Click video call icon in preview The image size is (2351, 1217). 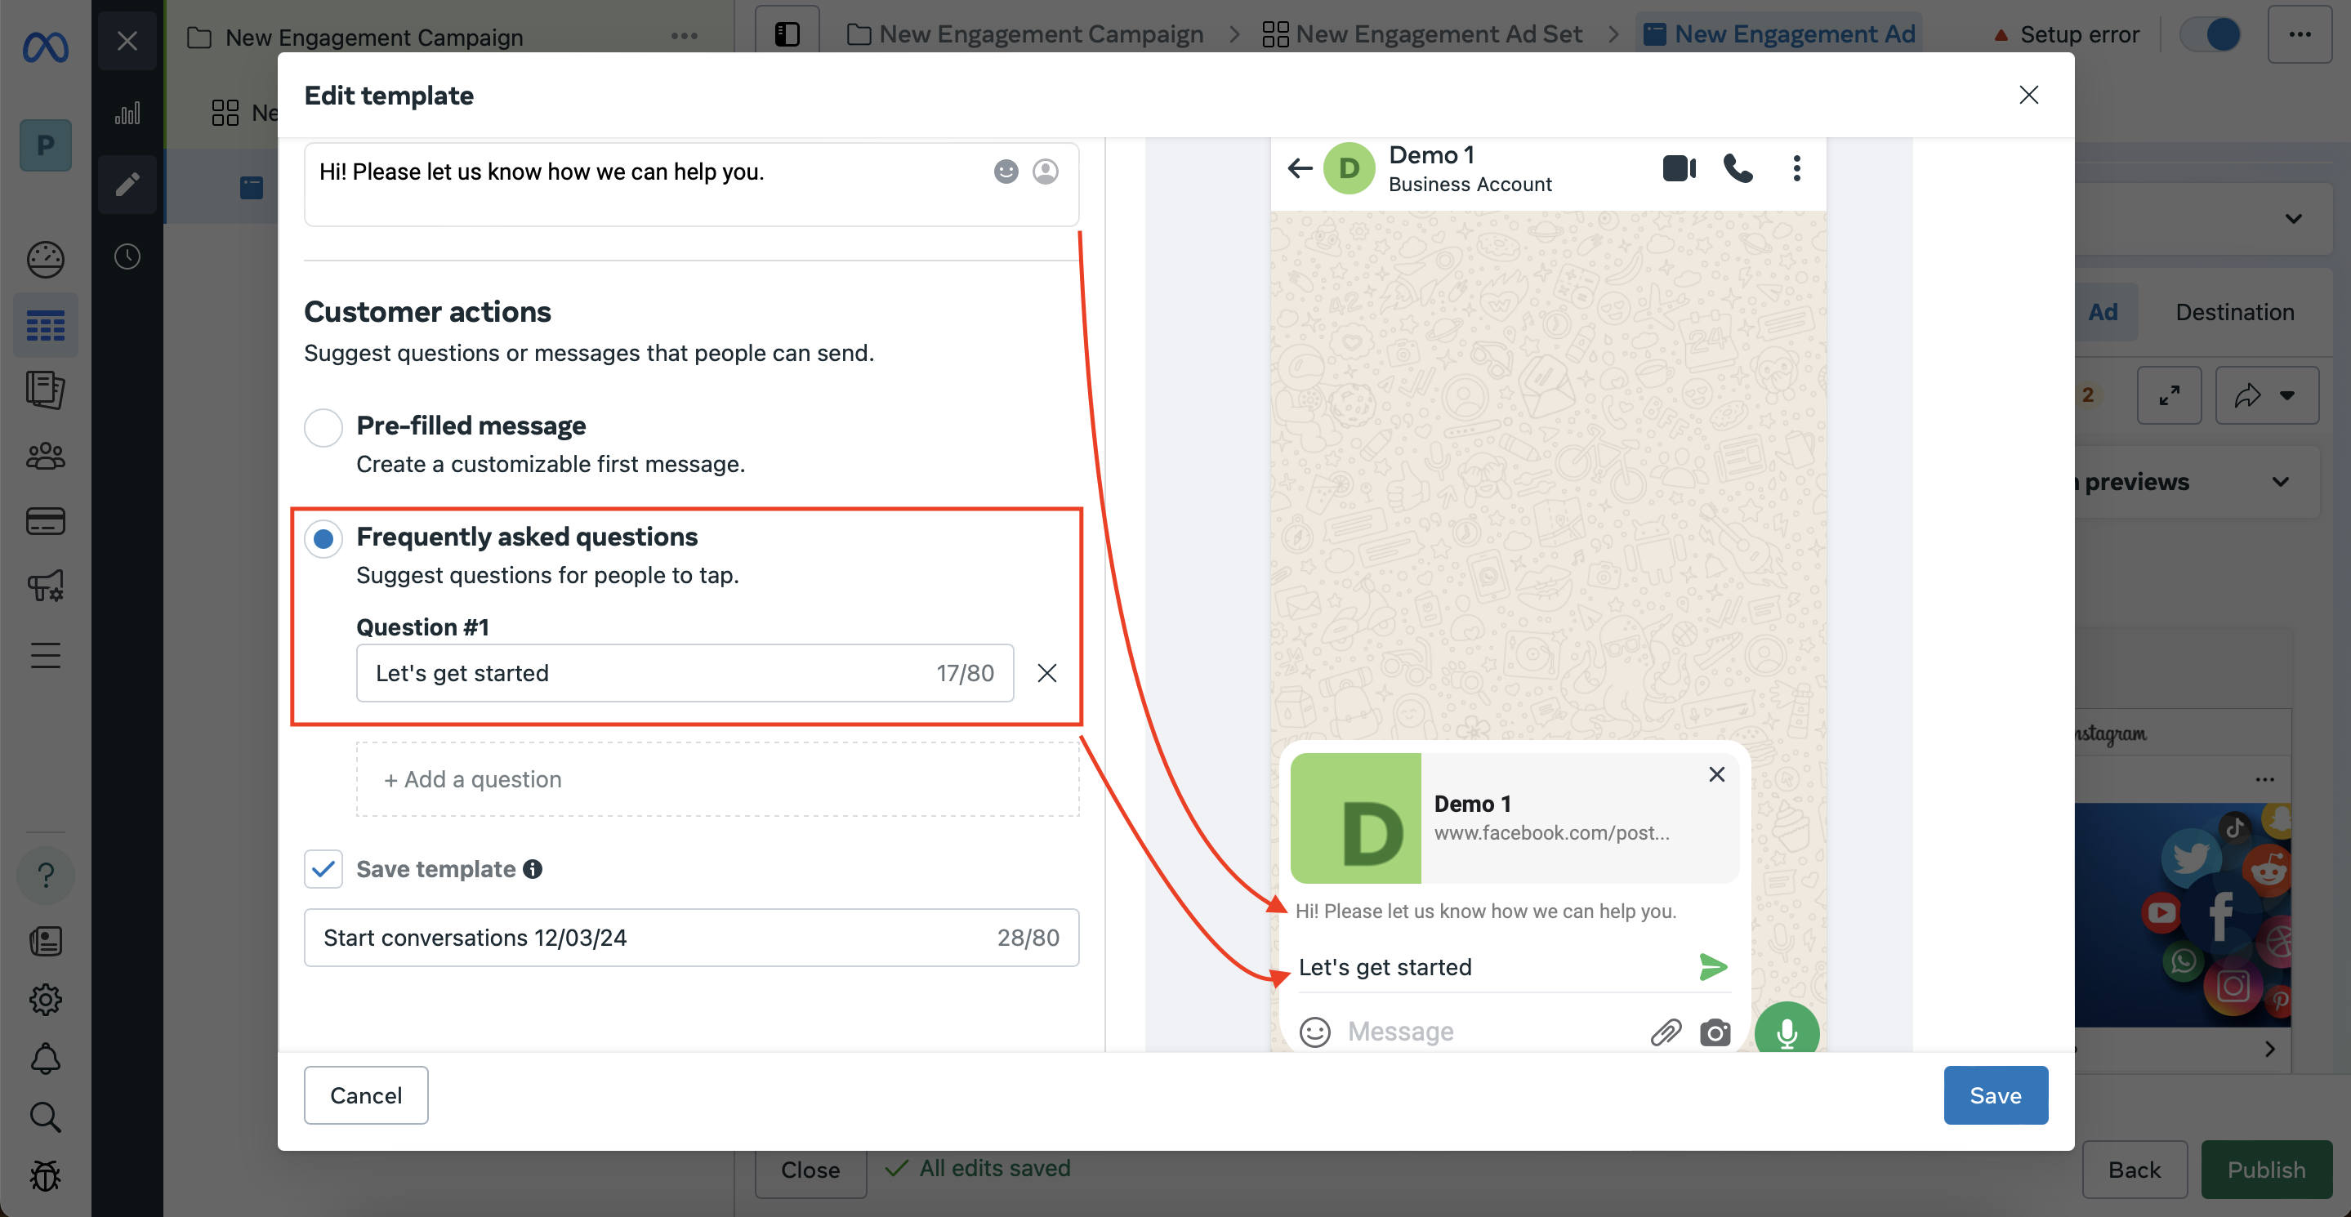(1679, 168)
